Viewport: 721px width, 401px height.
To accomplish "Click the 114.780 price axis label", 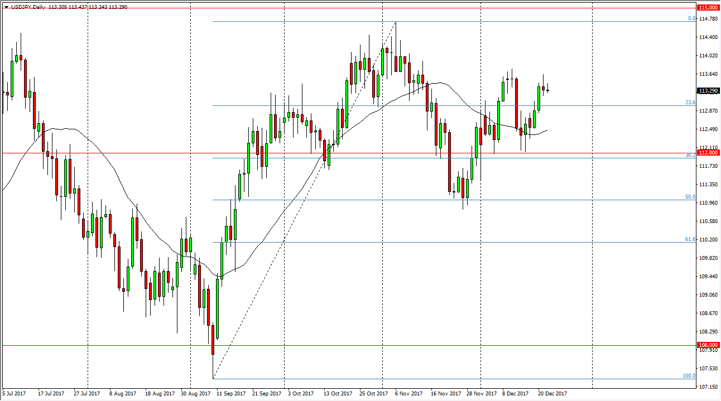I will pyautogui.click(x=709, y=19).
